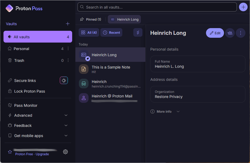250x163 pixels.
Task: Click the Personal vault home icon
Action: click(x=10, y=48)
